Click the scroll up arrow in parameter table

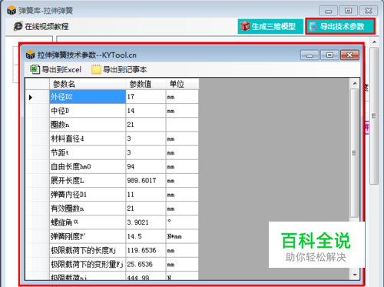point(355,83)
